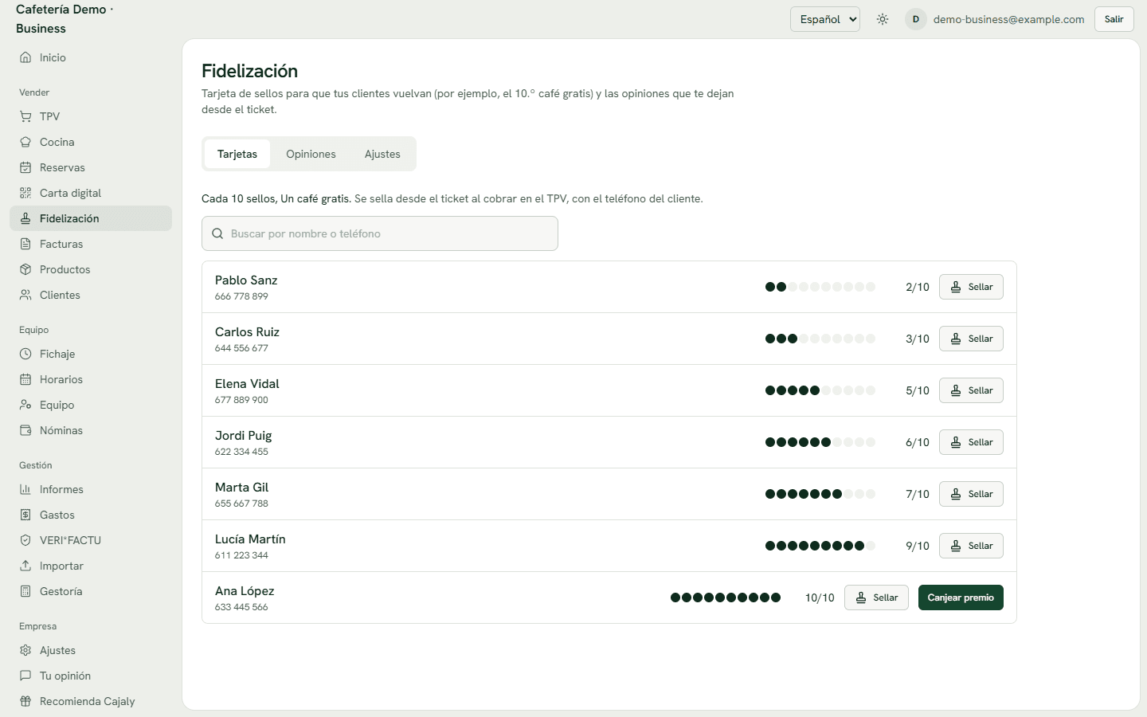Screen dimensions: 1147x717
Task: Open sidebar Ajustes under Empresa
Action: coord(91,650)
